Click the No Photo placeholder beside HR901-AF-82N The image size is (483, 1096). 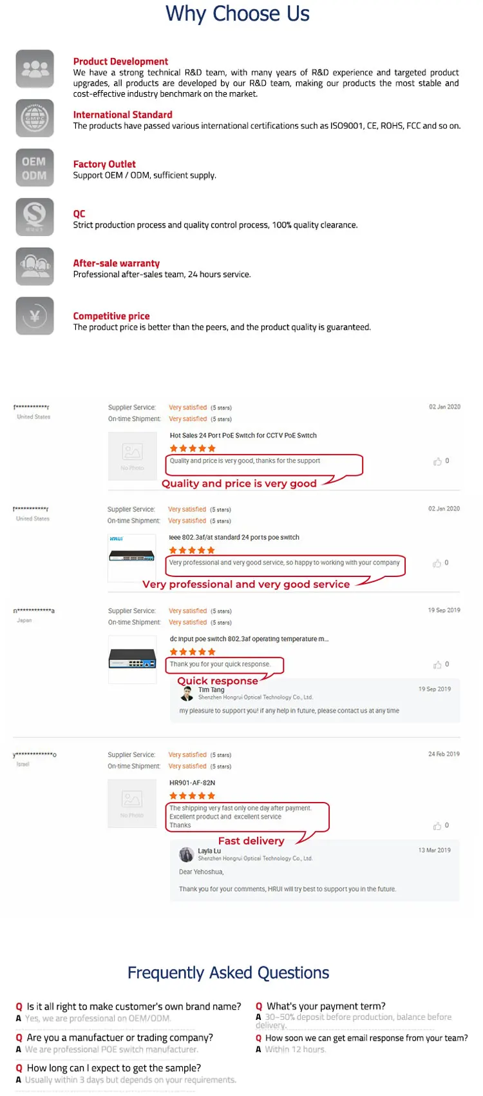(x=132, y=803)
